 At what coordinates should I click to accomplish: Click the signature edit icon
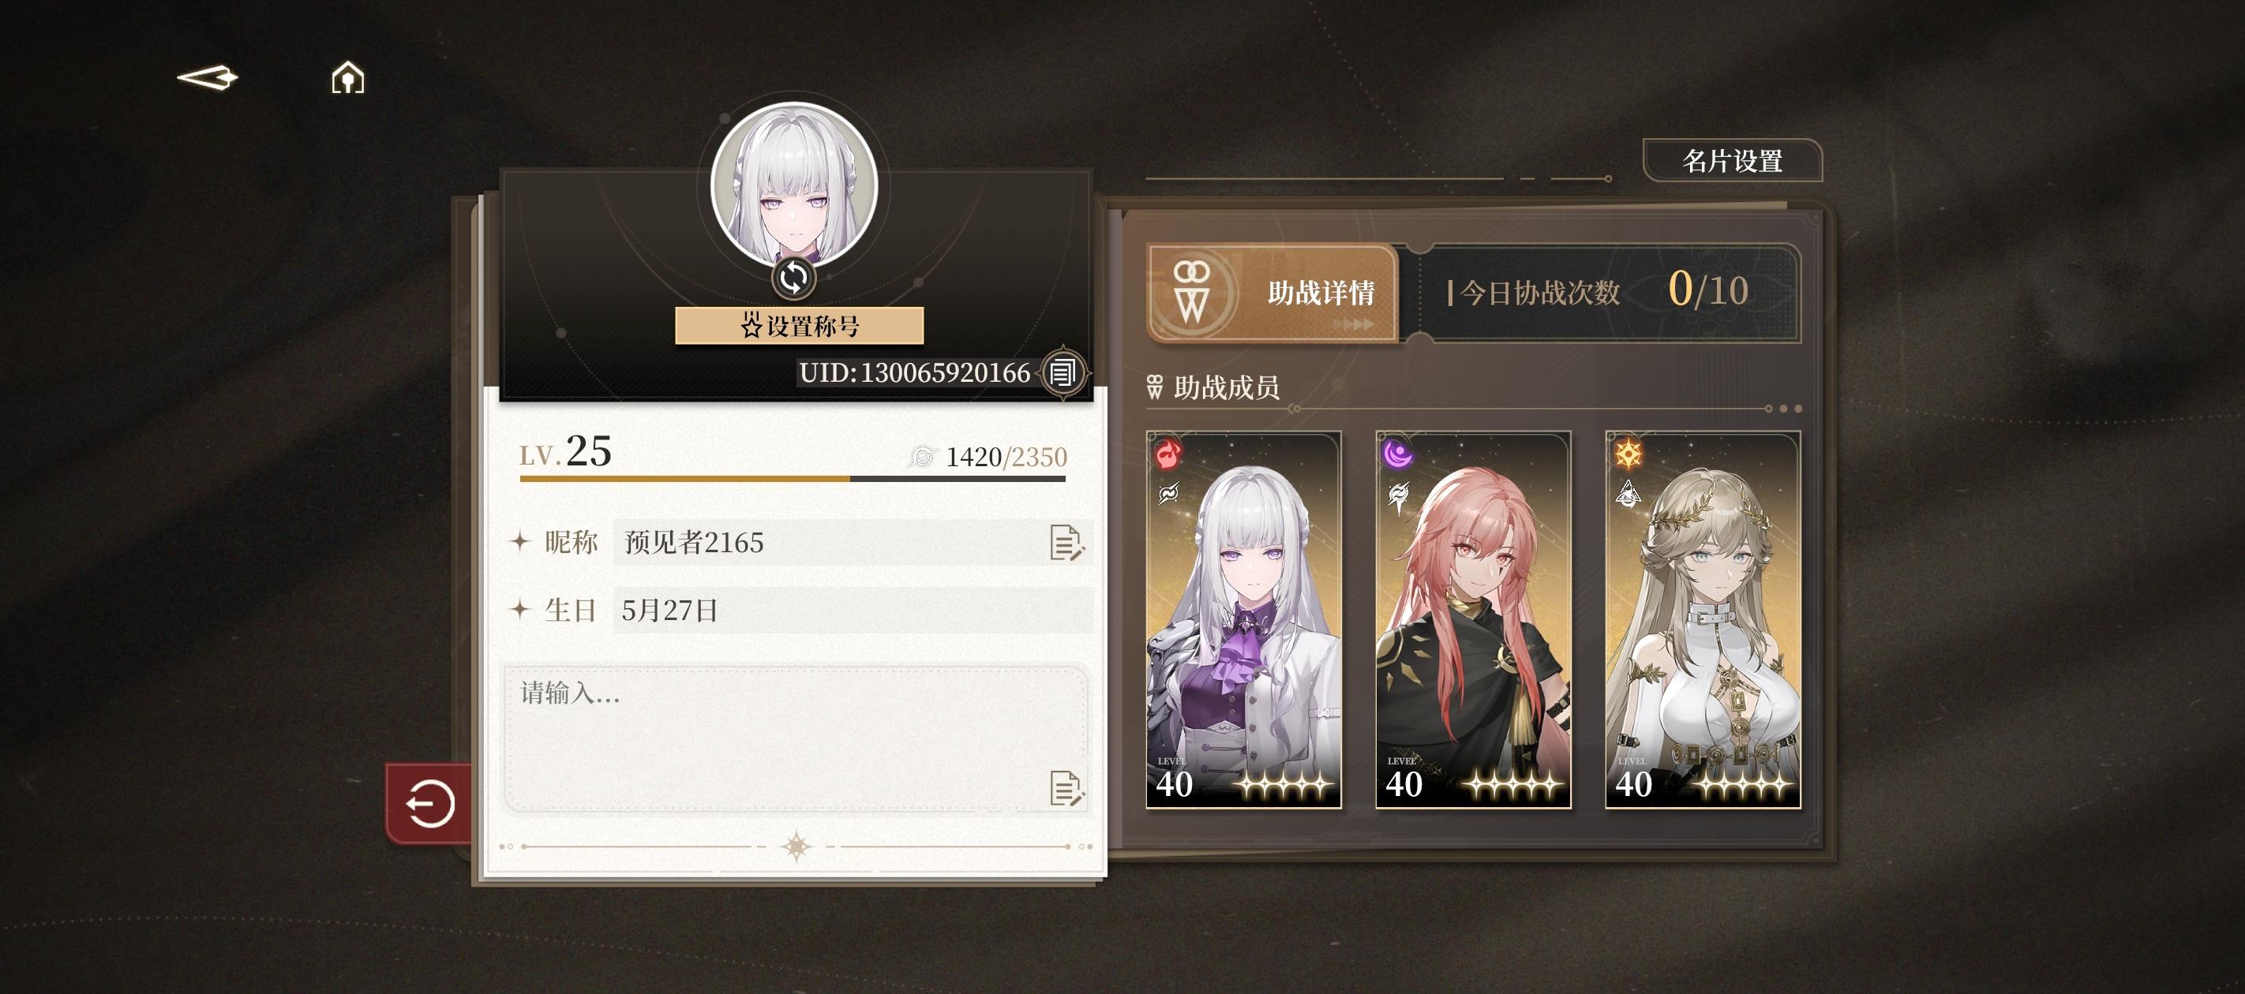1066,788
